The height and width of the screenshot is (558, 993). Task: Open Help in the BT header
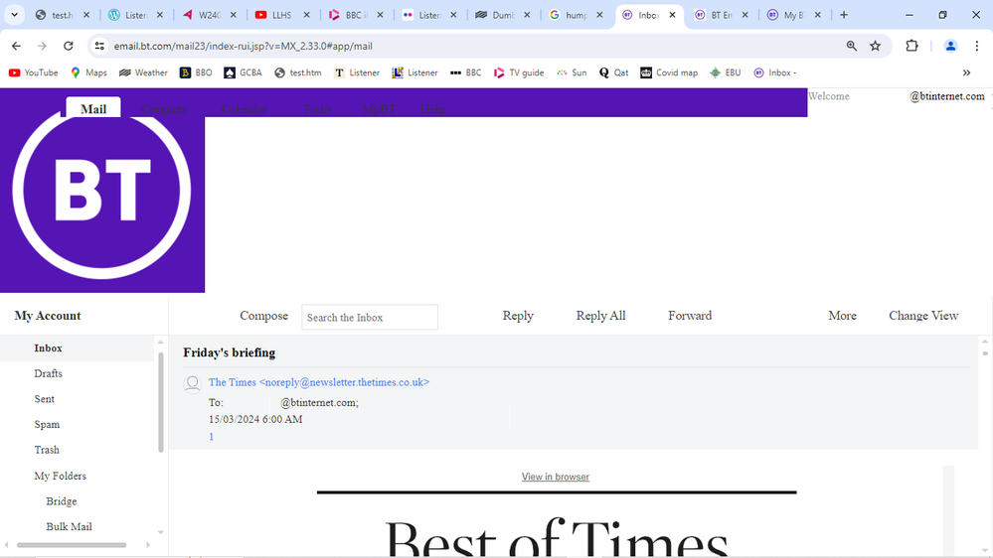pyautogui.click(x=432, y=109)
